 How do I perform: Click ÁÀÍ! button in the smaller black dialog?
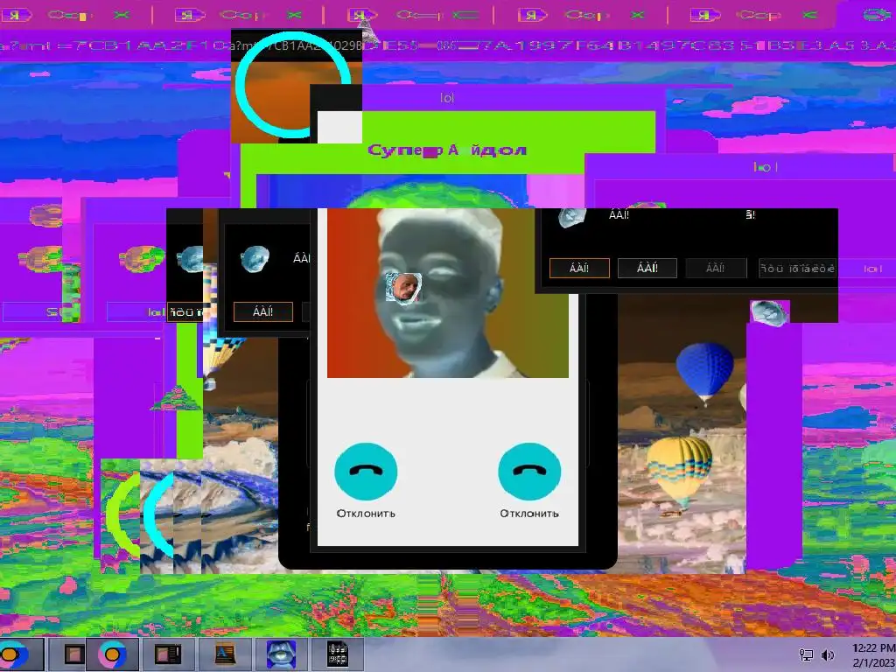[262, 311]
